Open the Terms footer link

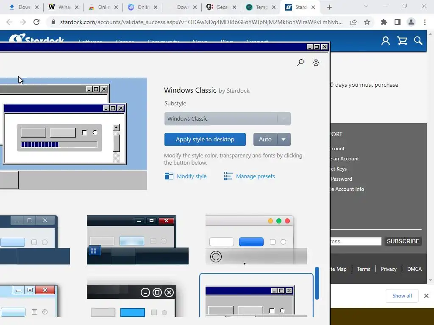[x=363, y=269]
